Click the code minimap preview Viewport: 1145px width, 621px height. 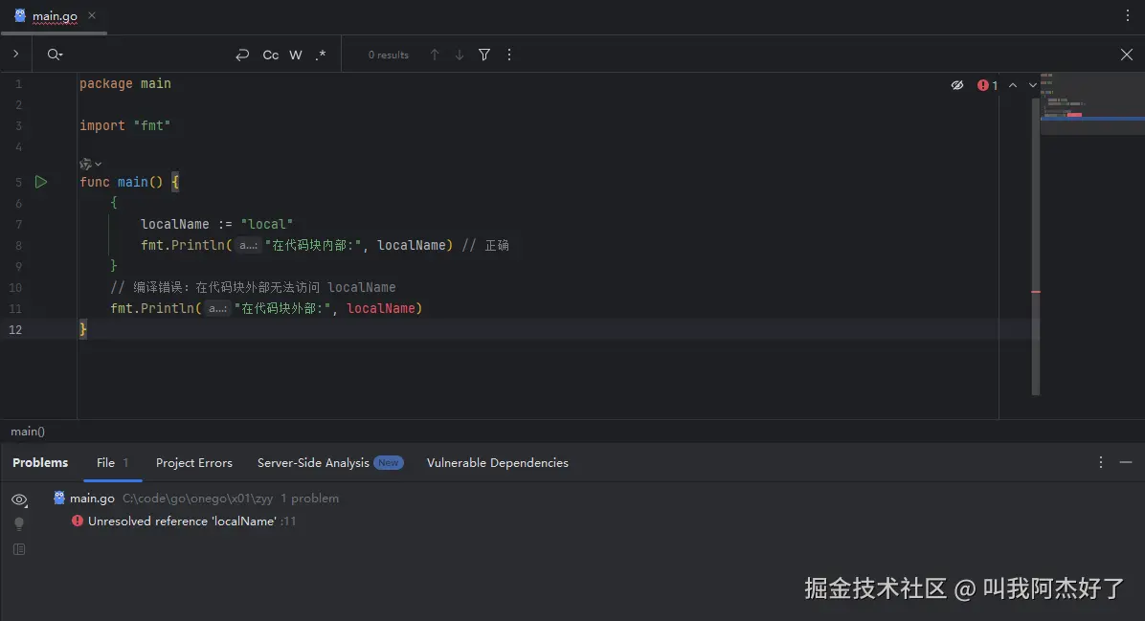click(x=1092, y=103)
